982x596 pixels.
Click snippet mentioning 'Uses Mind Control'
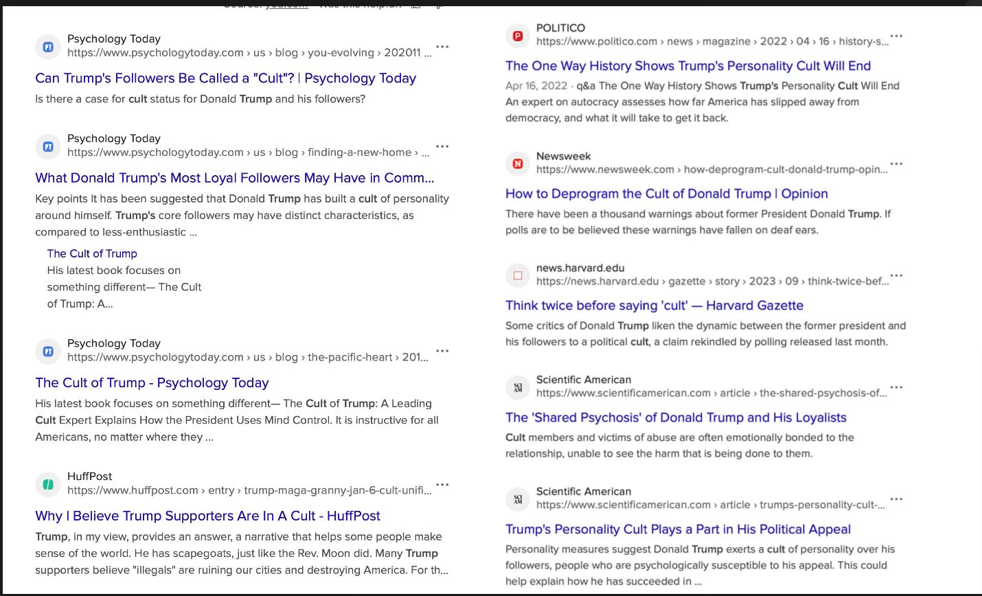pos(237,420)
